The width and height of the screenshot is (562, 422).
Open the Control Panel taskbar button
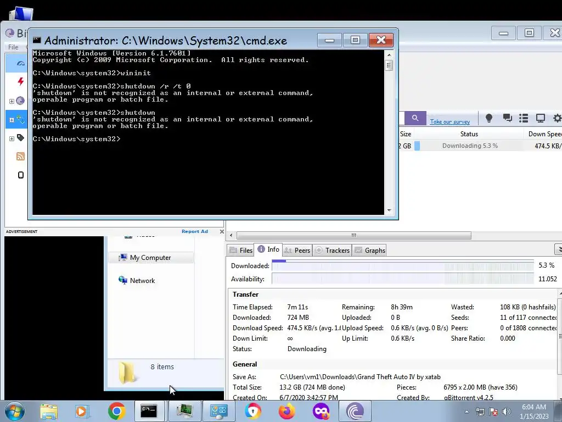(x=218, y=411)
